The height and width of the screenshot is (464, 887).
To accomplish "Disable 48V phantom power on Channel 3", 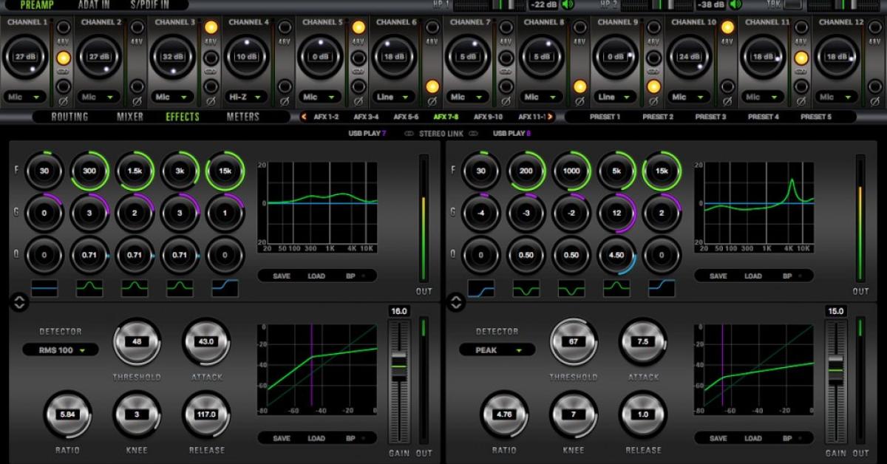I will click(x=211, y=27).
